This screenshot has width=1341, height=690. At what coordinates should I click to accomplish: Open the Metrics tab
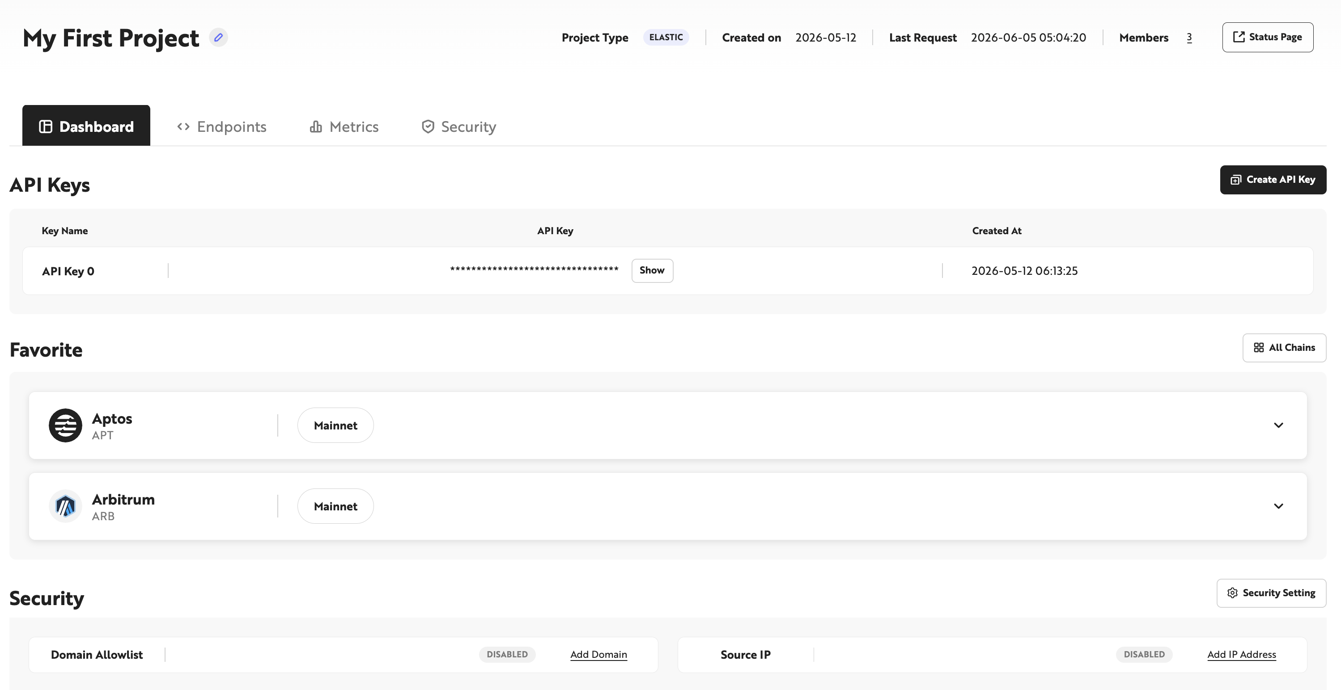[x=344, y=126]
